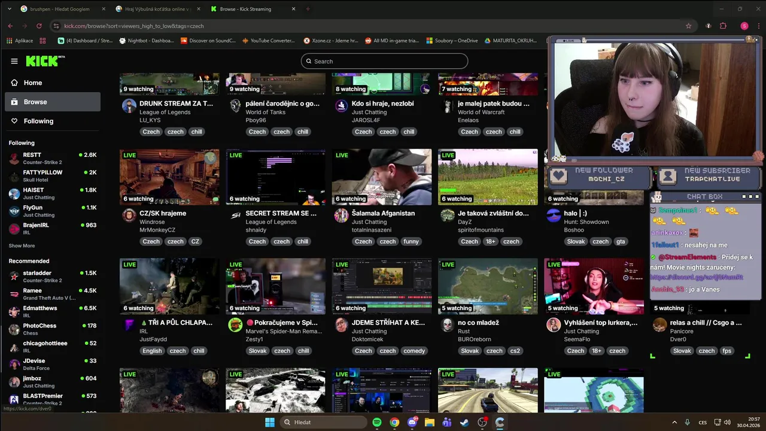
Task: Open the hamburger menu next to Kick logo
Action: pos(14,61)
